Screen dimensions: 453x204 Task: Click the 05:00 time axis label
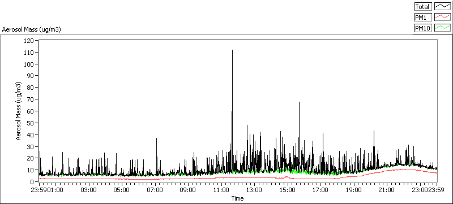[x=122, y=190]
